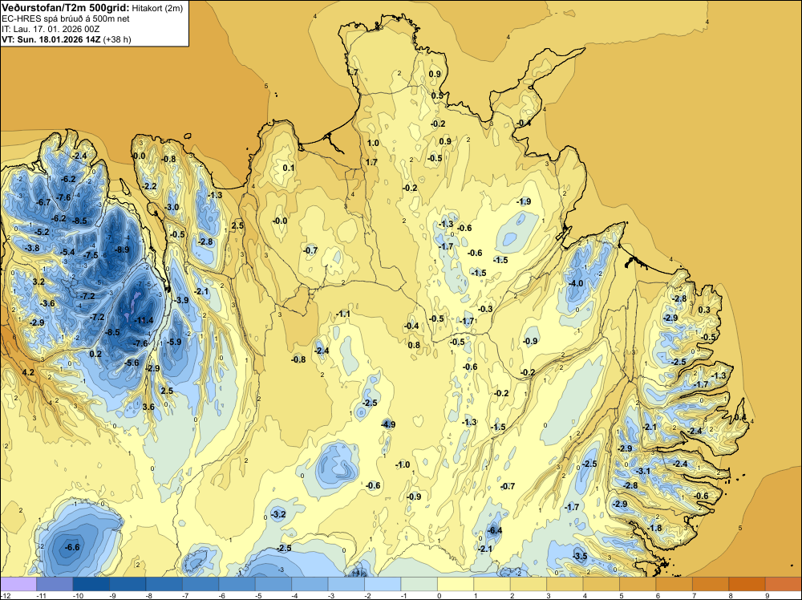Click the pale blue legend swatch between -2 and -1

point(383,584)
